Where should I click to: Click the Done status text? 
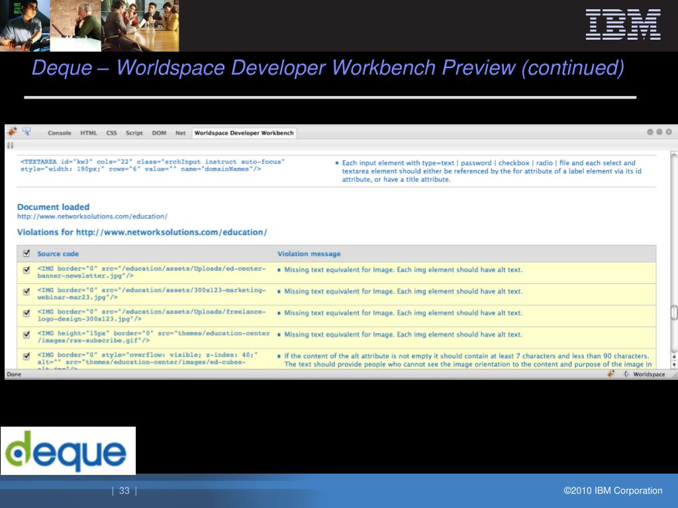click(14, 374)
